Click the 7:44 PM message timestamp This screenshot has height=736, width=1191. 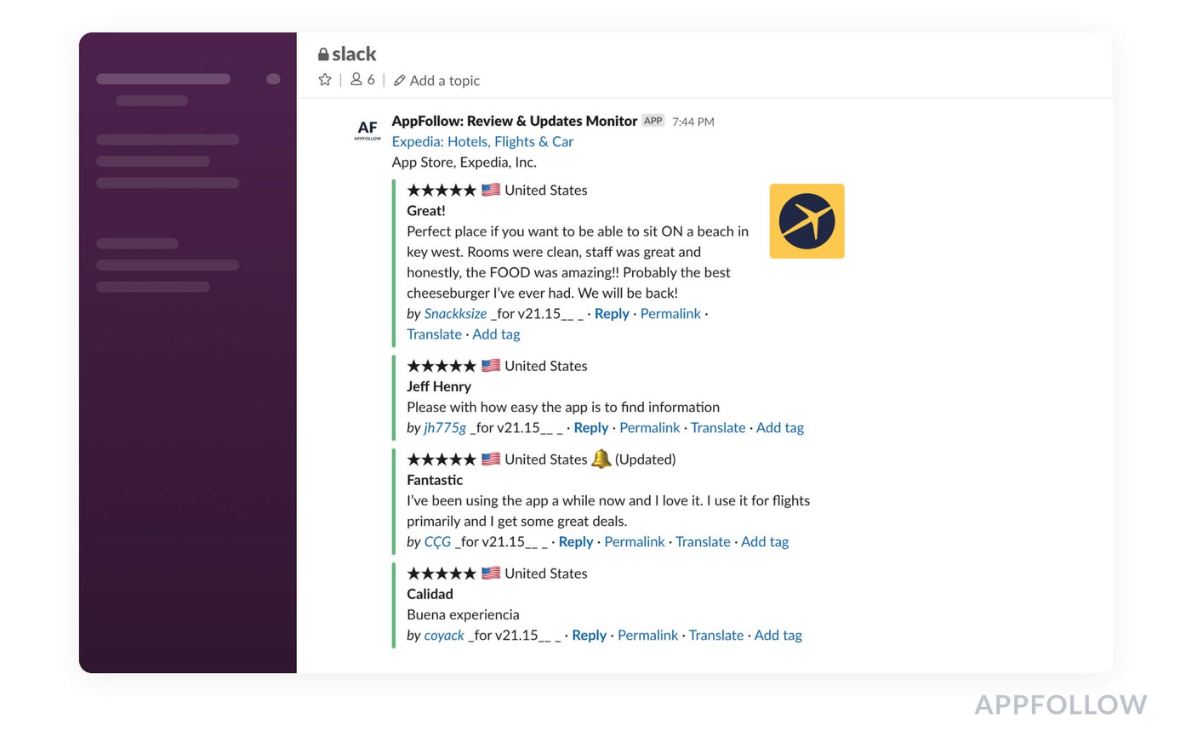692,122
